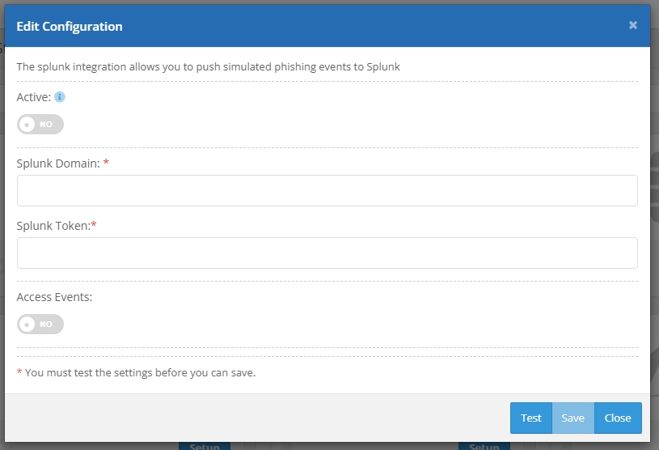Click the Access Events label

[x=54, y=297]
